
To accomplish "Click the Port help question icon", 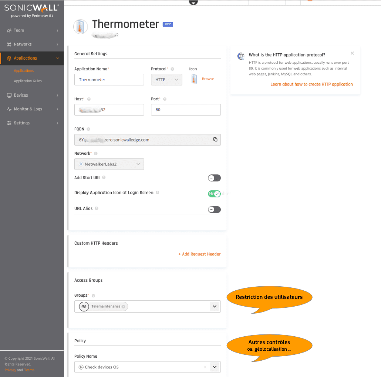I will (x=165, y=99).
